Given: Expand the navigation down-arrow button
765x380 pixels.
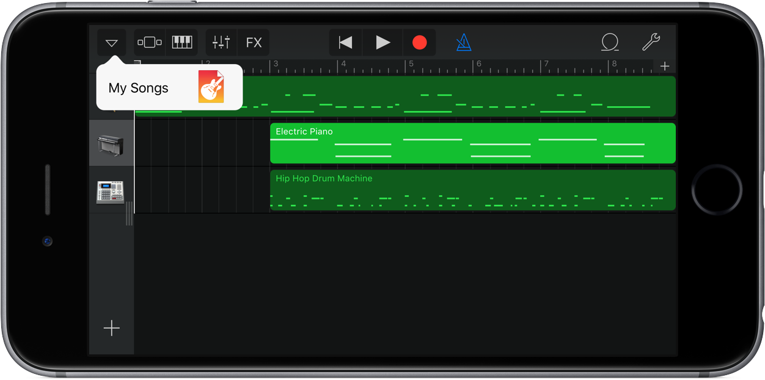Looking at the screenshot, I should pyautogui.click(x=112, y=42).
